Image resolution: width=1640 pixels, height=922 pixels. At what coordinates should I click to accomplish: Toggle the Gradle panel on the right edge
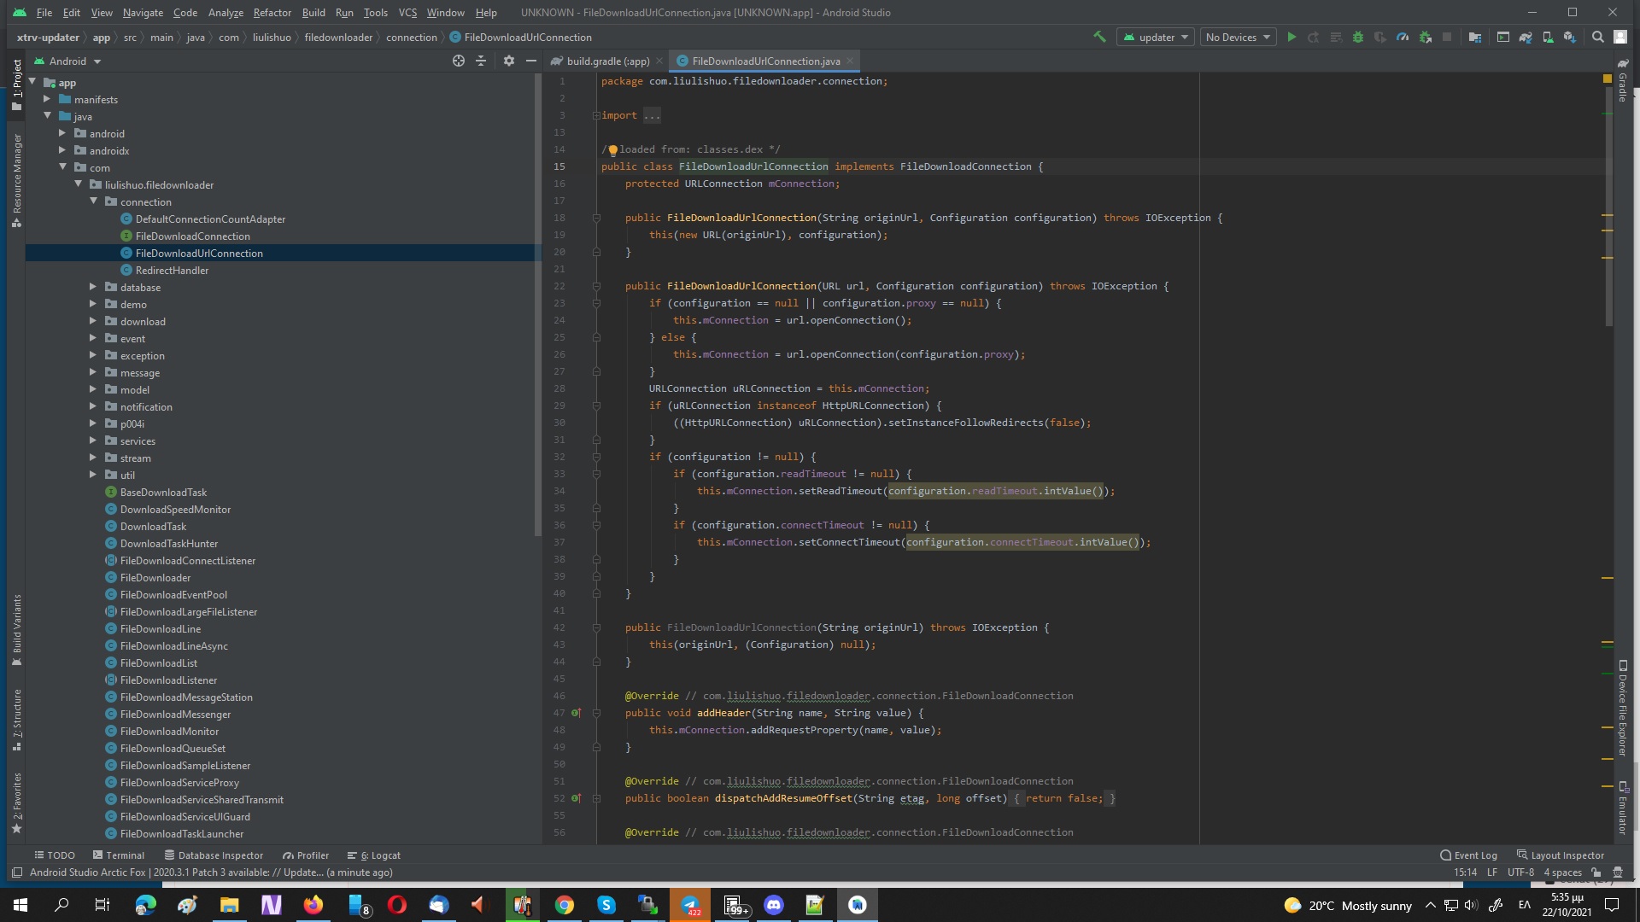click(x=1623, y=81)
